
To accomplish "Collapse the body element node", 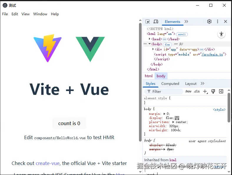I will click(150, 44).
